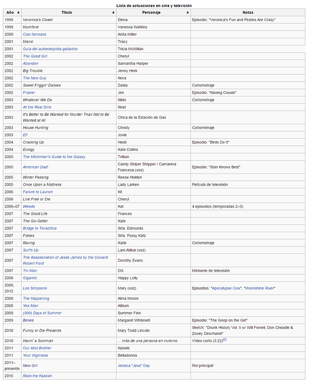Screen dimensions: 311x382
Task: Follow the Abandon film link
Action: click(31, 64)
